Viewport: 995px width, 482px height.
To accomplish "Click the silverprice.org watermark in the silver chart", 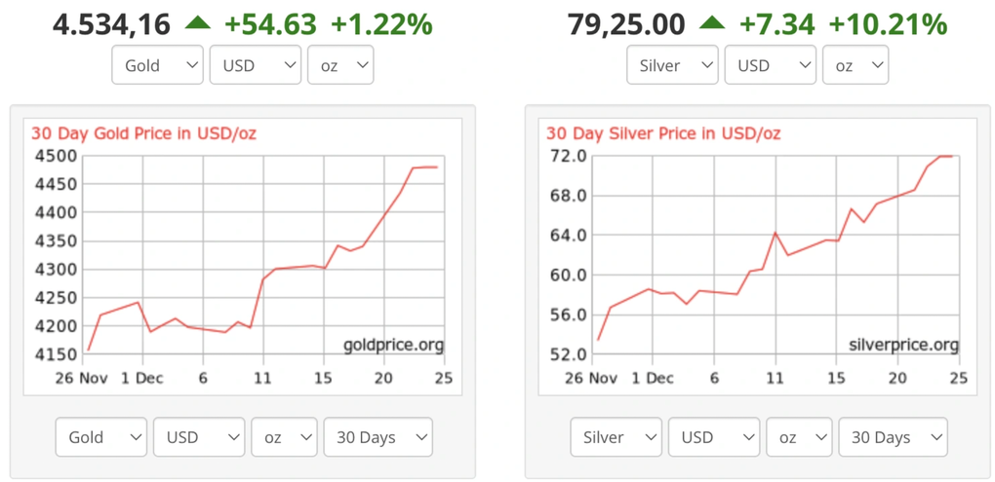I will pos(904,345).
